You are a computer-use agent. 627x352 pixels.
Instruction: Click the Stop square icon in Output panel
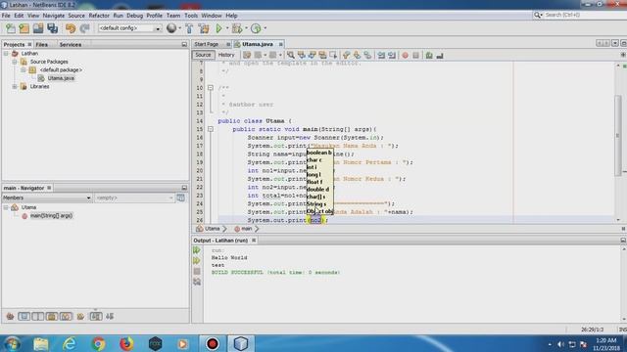(197, 271)
